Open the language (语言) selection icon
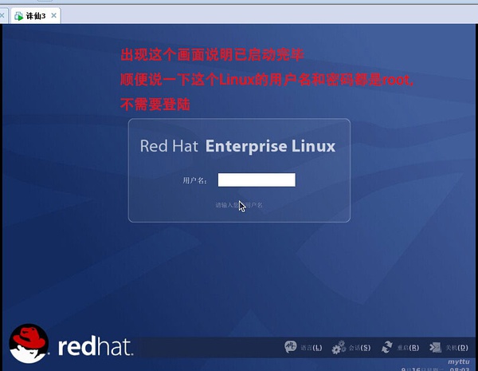The image size is (478, 371). click(290, 347)
